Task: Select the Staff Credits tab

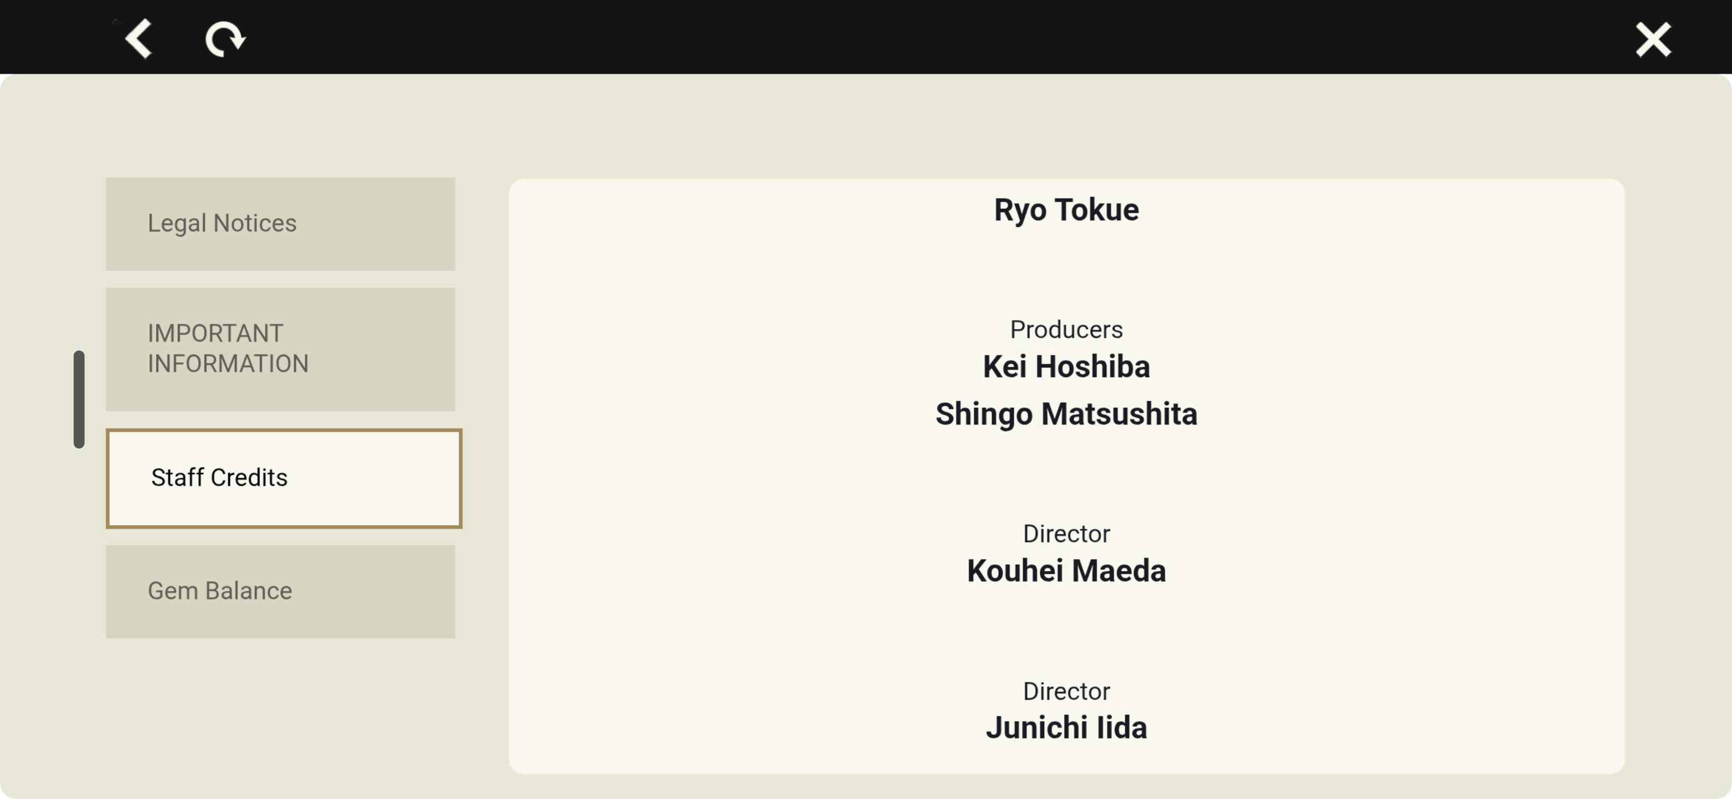Action: [x=284, y=478]
